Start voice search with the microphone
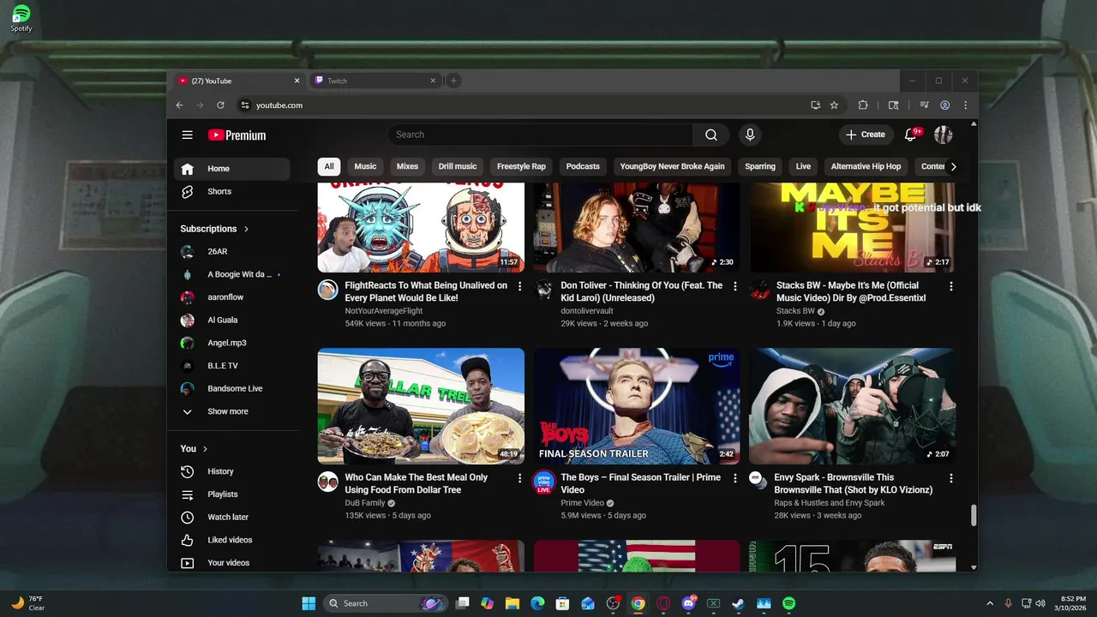Viewport: 1097px width, 617px height. pyautogui.click(x=750, y=135)
